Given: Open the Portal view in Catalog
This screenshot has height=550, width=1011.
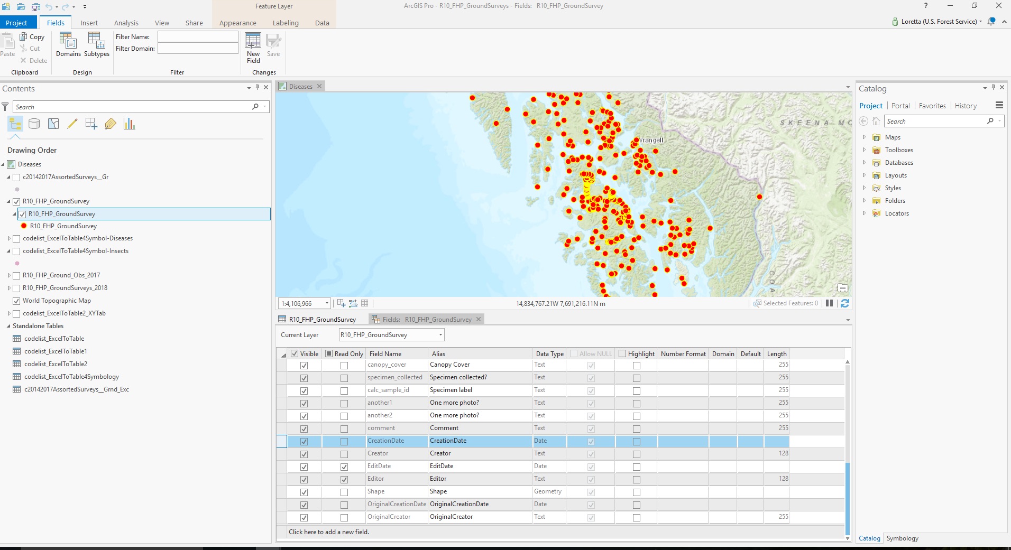Looking at the screenshot, I should click(x=900, y=106).
